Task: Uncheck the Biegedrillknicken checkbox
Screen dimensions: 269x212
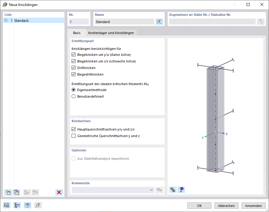Action: pos(73,74)
